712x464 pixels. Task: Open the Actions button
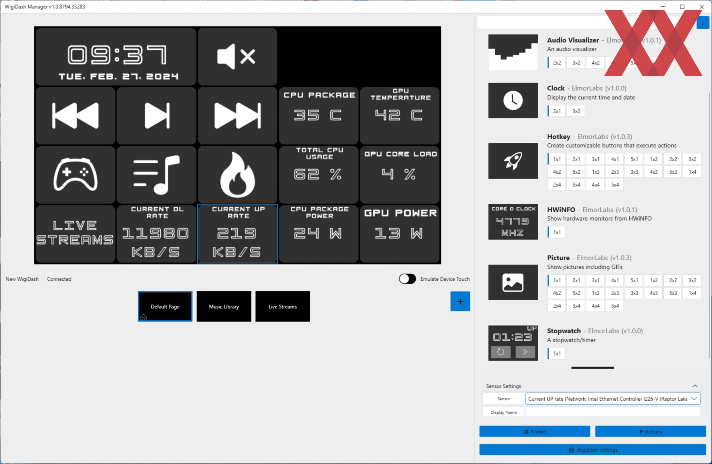click(x=650, y=431)
